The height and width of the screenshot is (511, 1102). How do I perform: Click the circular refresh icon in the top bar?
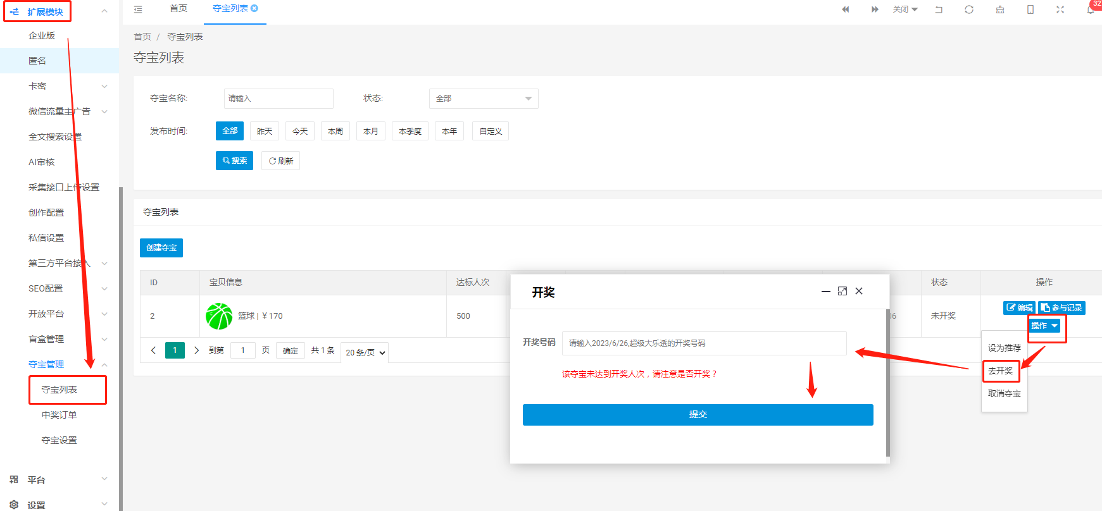pos(969,9)
